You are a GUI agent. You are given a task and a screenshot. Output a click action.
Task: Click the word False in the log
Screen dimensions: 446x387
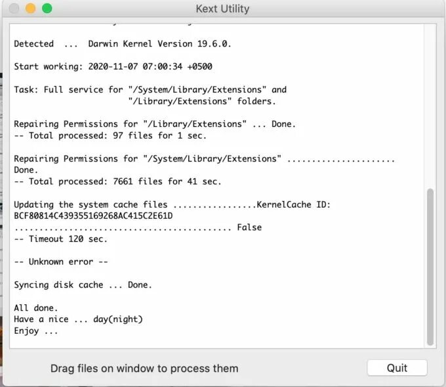click(249, 227)
